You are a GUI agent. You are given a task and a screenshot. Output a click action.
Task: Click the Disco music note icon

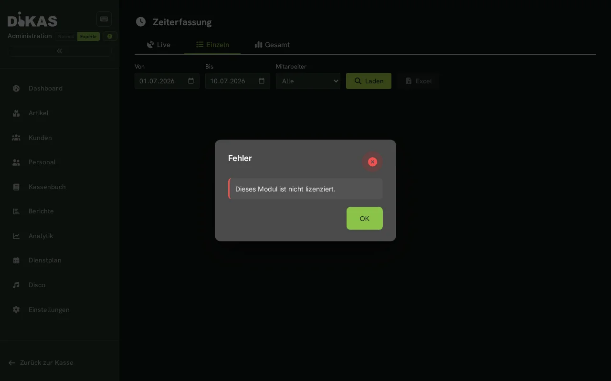coord(16,285)
